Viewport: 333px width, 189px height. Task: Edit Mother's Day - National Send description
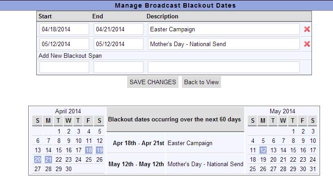(224, 44)
